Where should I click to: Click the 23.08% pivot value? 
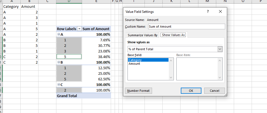[96, 51]
